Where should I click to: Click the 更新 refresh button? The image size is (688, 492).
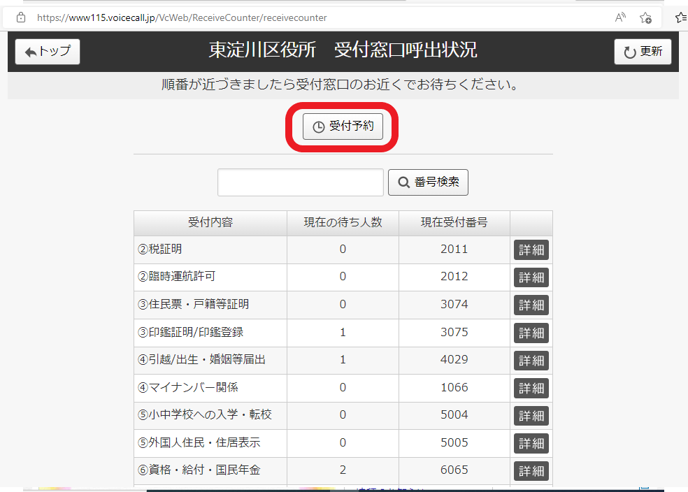click(x=643, y=52)
